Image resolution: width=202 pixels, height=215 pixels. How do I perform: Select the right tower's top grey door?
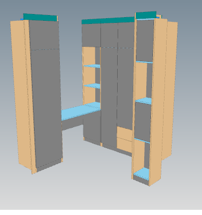point(145,41)
